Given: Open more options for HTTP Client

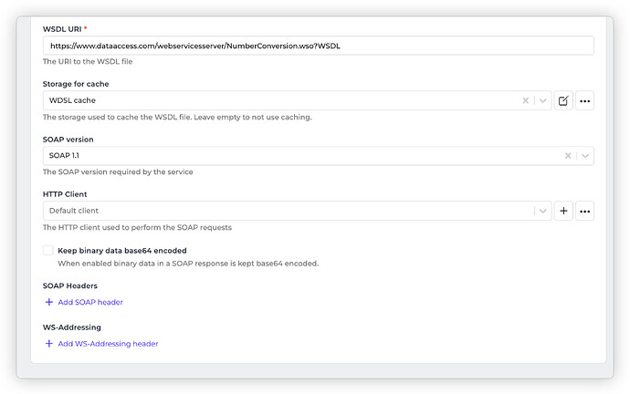Looking at the screenshot, I should (584, 211).
